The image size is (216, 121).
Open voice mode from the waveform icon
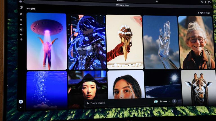[21, 24]
